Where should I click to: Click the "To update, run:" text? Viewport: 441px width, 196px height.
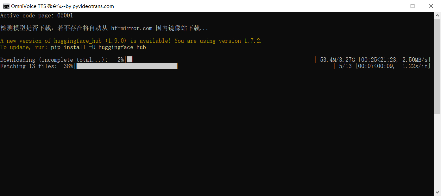pyautogui.click(x=24, y=47)
